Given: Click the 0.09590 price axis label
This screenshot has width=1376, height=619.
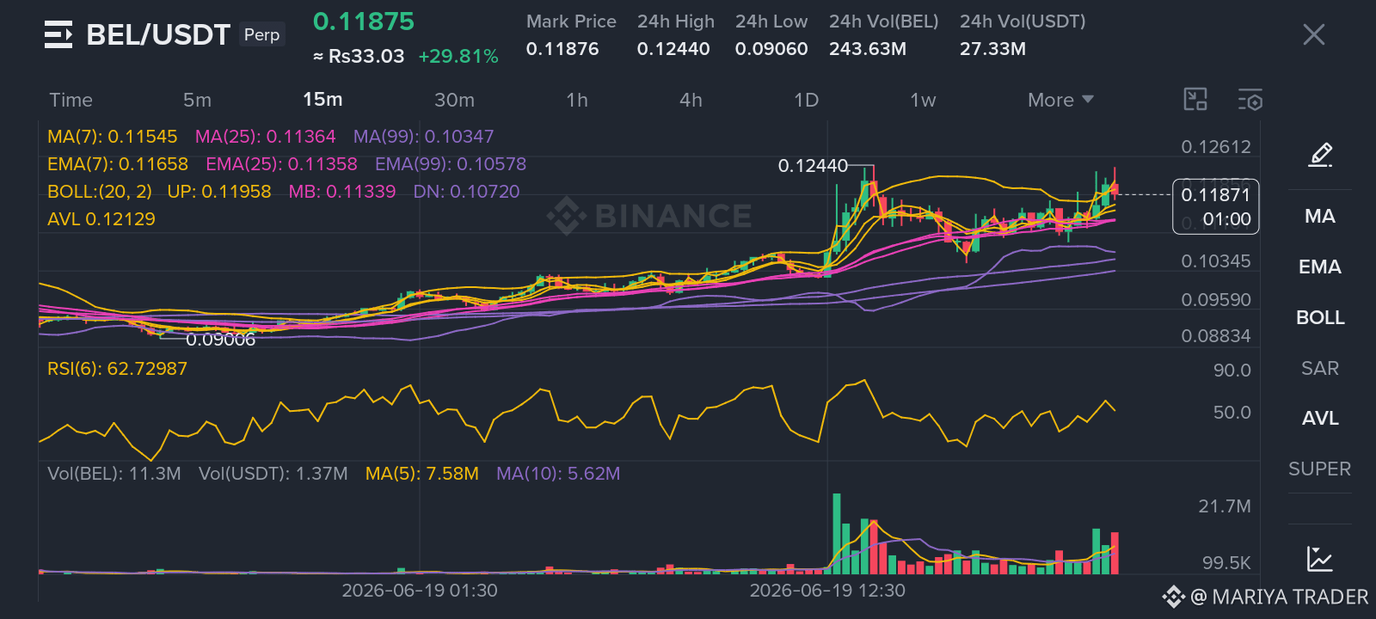Looking at the screenshot, I should (1216, 300).
